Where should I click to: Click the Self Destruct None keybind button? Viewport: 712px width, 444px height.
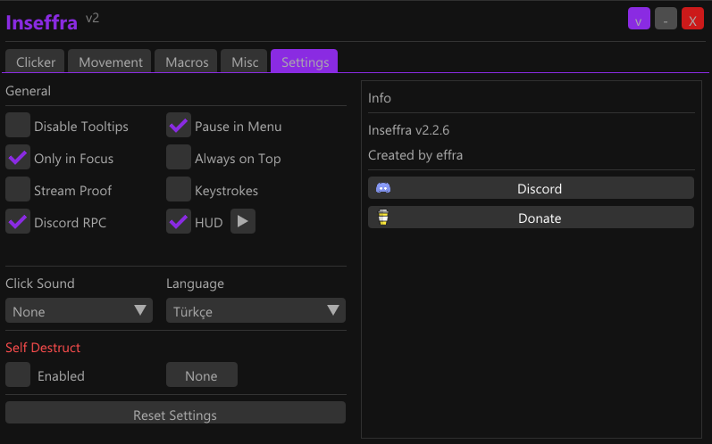coord(202,375)
